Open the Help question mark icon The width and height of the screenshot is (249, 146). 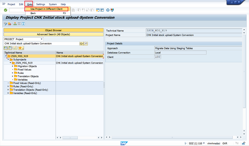[108, 10]
